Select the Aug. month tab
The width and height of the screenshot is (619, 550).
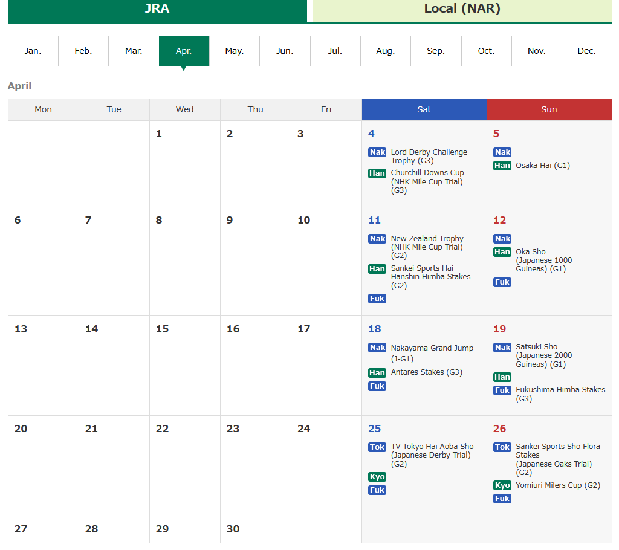click(386, 51)
